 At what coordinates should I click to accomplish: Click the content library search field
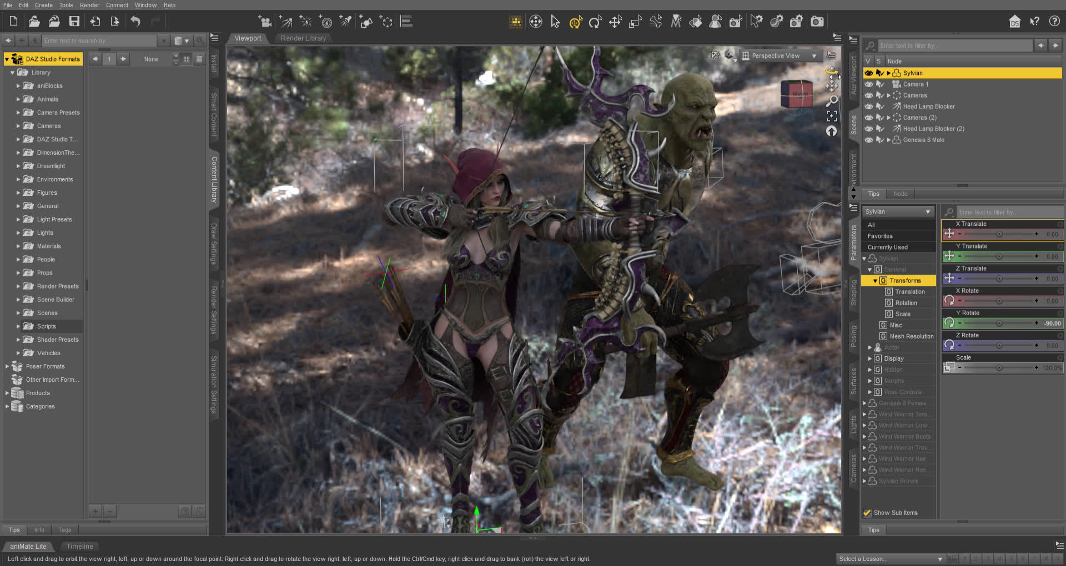(x=99, y=41)
